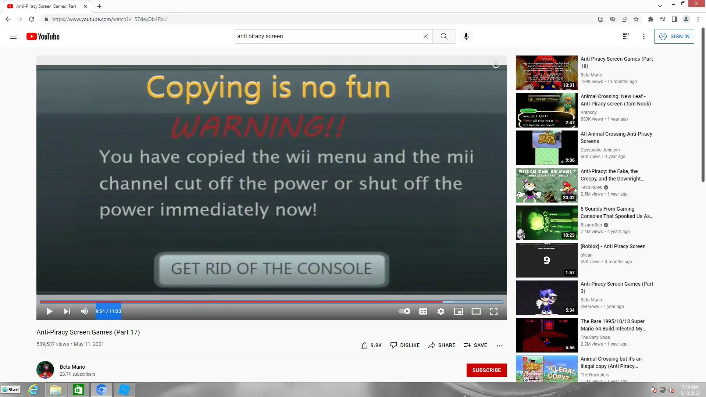
Task: Click the SIGN IN button
Action: point(674,36)
